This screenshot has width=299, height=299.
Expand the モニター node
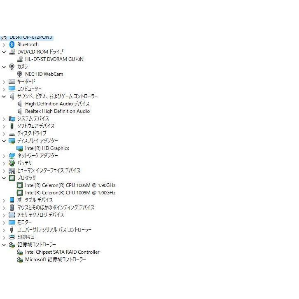(x=4, y=223)
